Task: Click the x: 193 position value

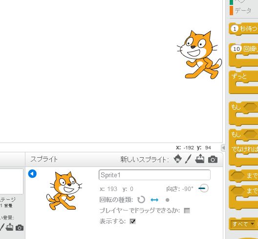Action: point(108,189)
